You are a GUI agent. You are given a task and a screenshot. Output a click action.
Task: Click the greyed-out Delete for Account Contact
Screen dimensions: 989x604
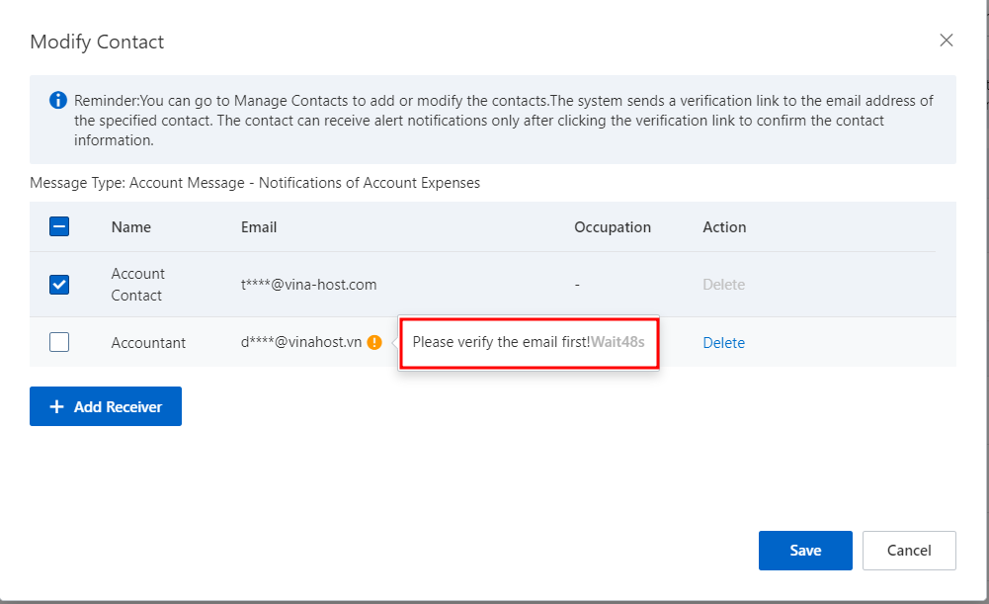click(x=723, y=285)
